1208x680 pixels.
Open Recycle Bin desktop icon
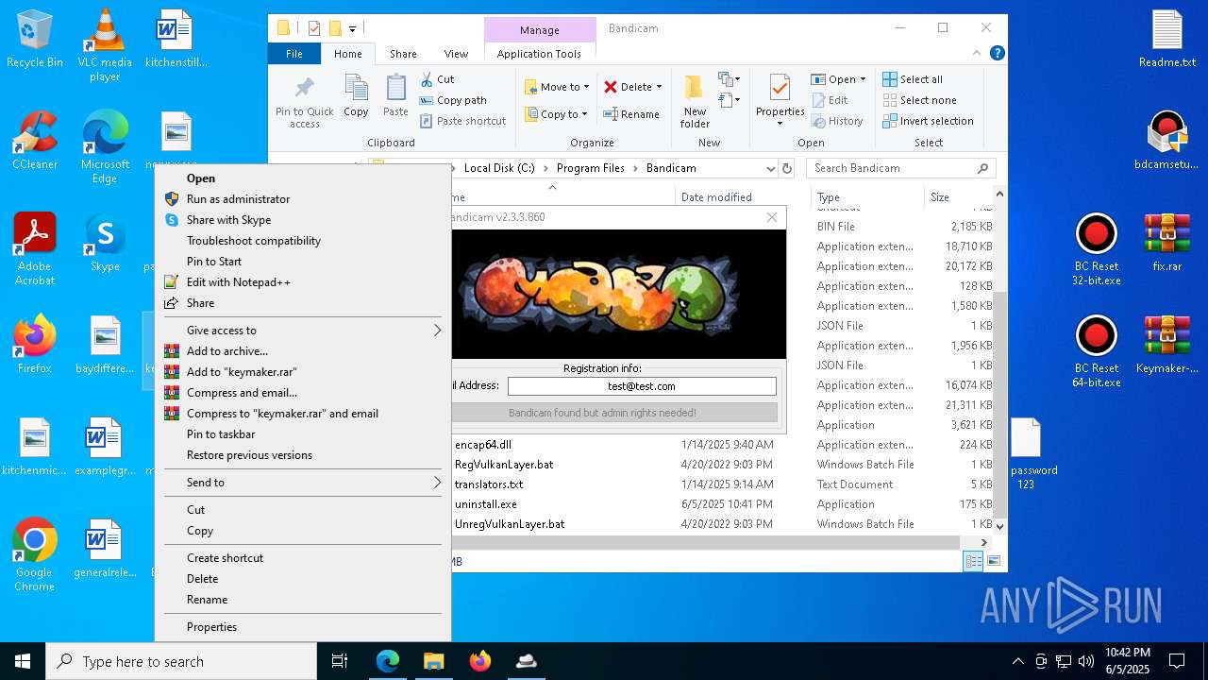(35, 40)
